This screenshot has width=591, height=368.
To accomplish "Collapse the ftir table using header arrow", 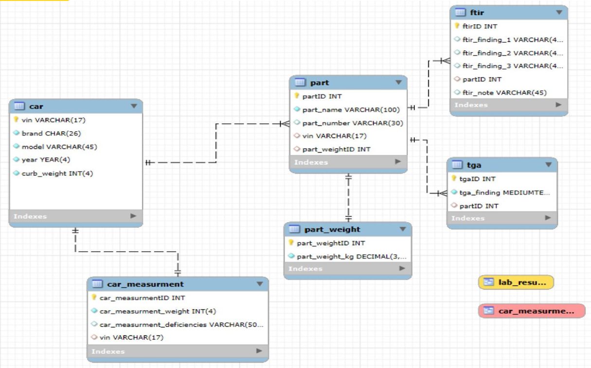I will tap(558, 13).
